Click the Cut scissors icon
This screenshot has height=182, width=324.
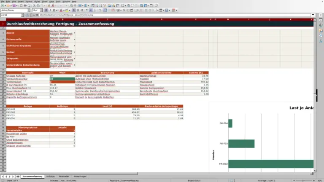point(34,5)
